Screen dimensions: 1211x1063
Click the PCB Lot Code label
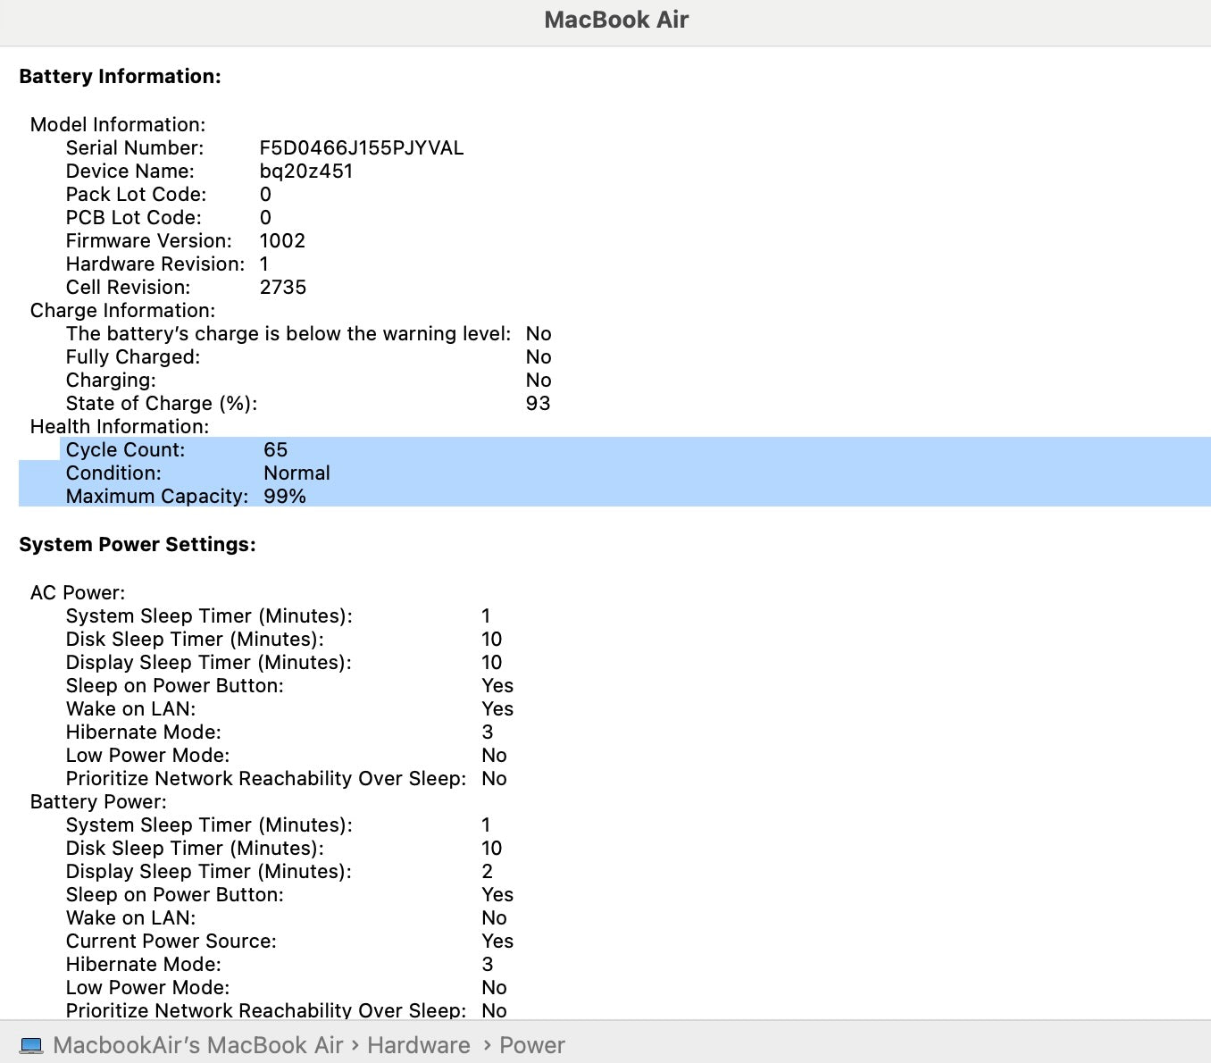pos(134,218)
